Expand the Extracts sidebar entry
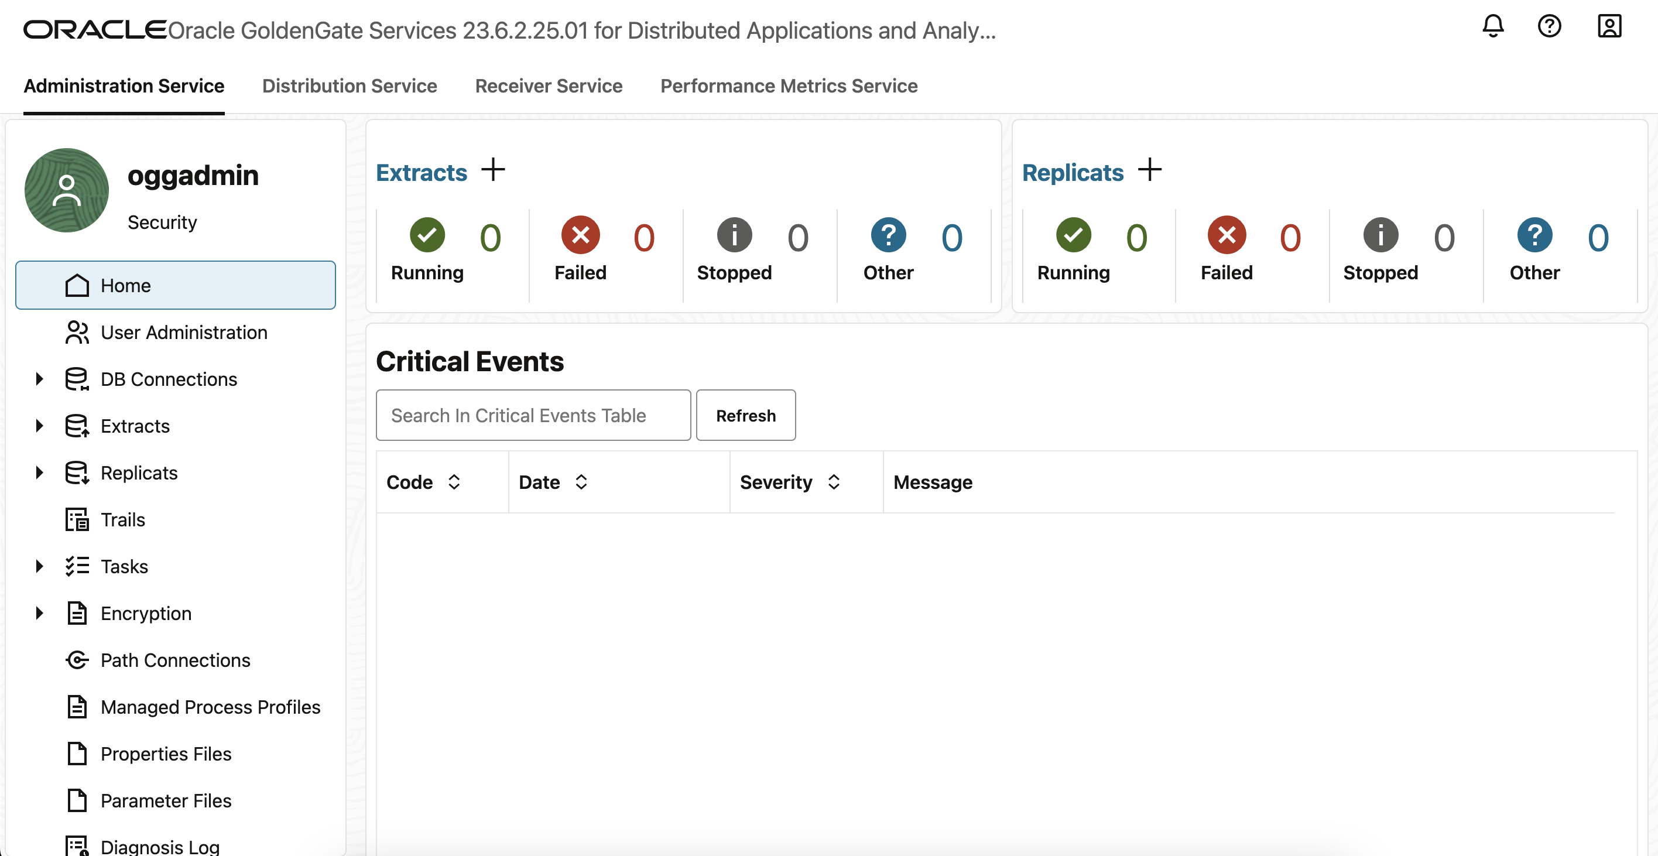1658x856 pixels. 39,426
